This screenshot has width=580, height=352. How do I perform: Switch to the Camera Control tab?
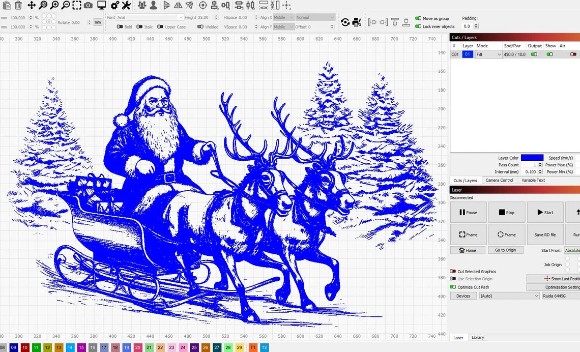(x=499, y=180)
